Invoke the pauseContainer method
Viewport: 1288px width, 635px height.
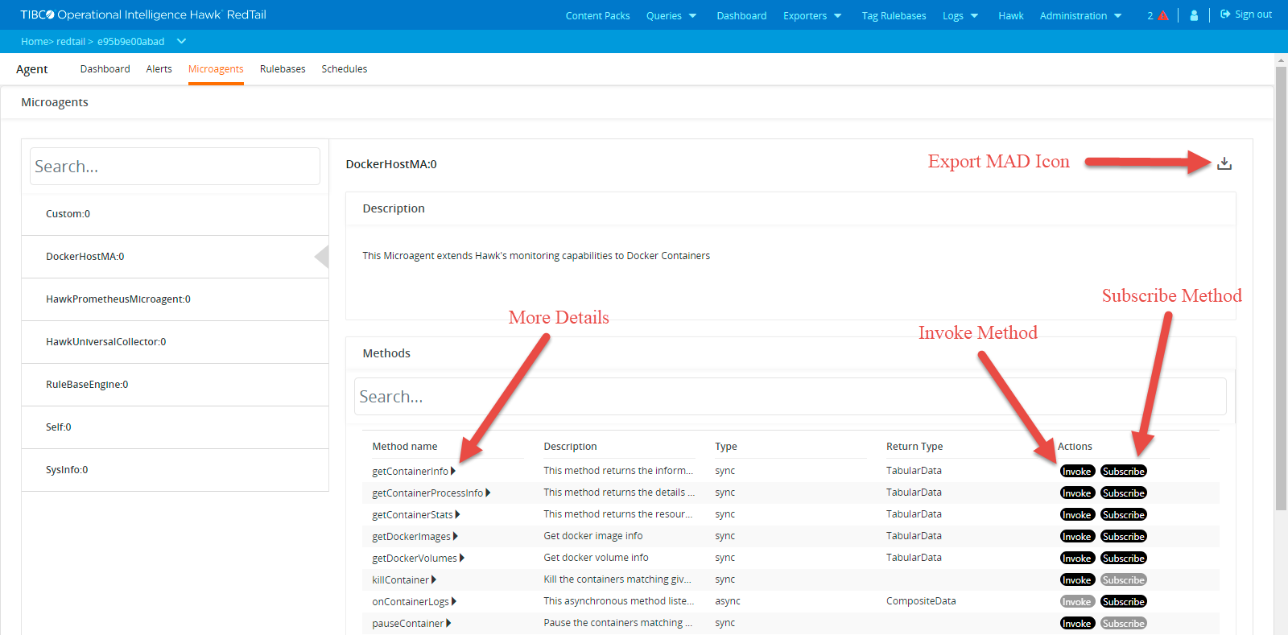(1076, 624)
